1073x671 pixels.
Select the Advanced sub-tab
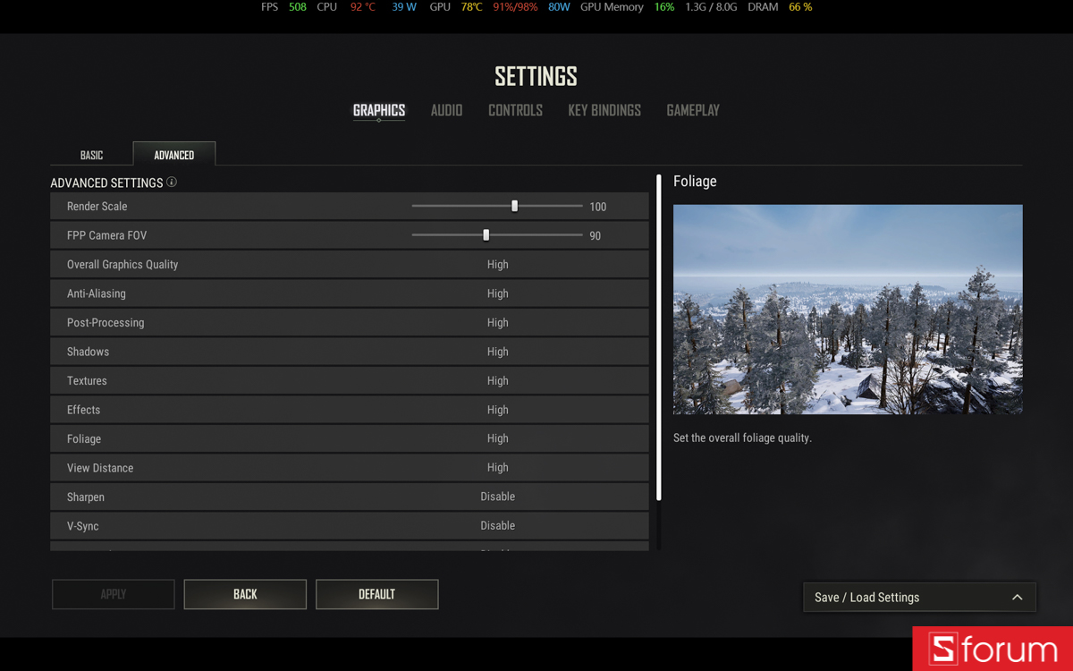[x=174, y=154]
